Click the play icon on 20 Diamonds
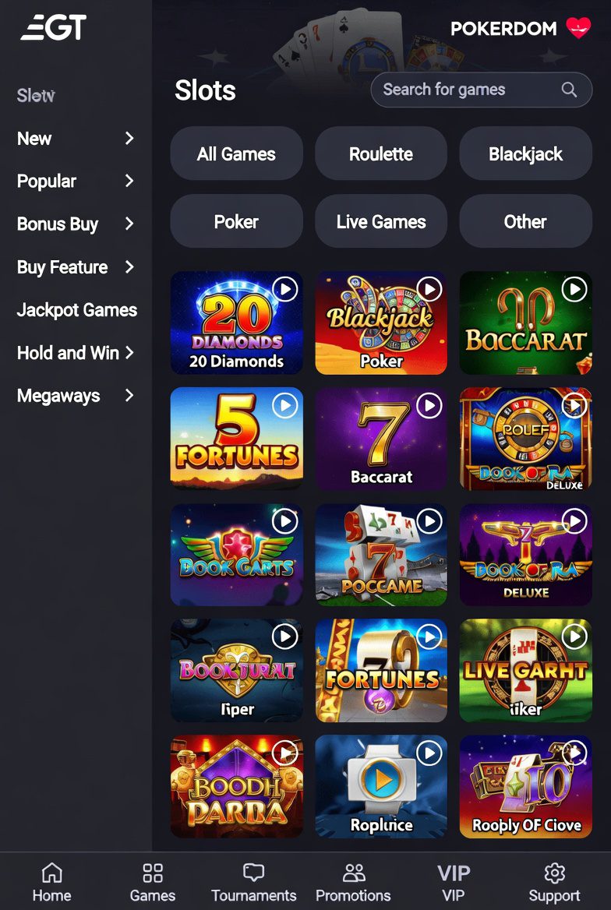 (284, 289)
